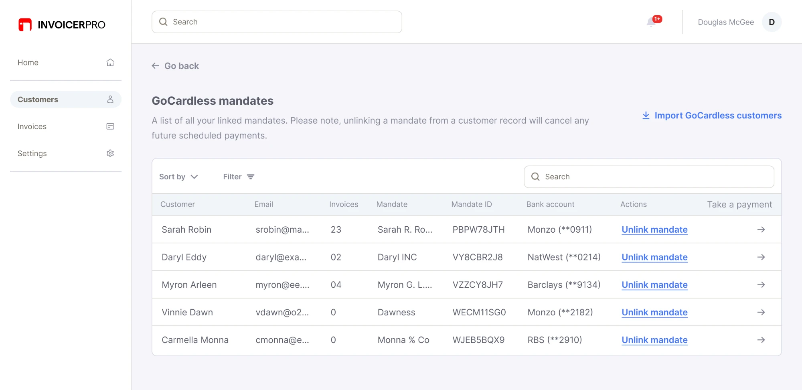
Task: Click the top search magnifier icon
Action: pyautogui.click(x=163, y=22)
